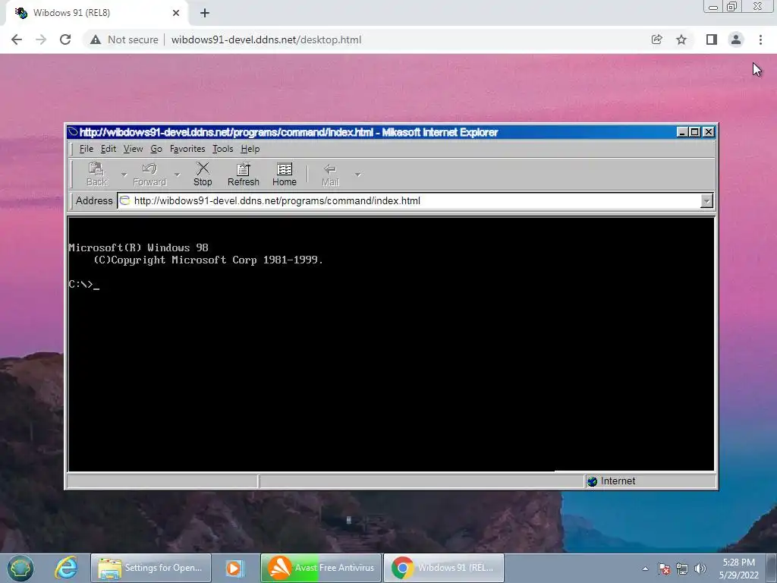Close the Wibdows 91 (REL8) tab
The image size is (777, 583).
tap(176, 13)
